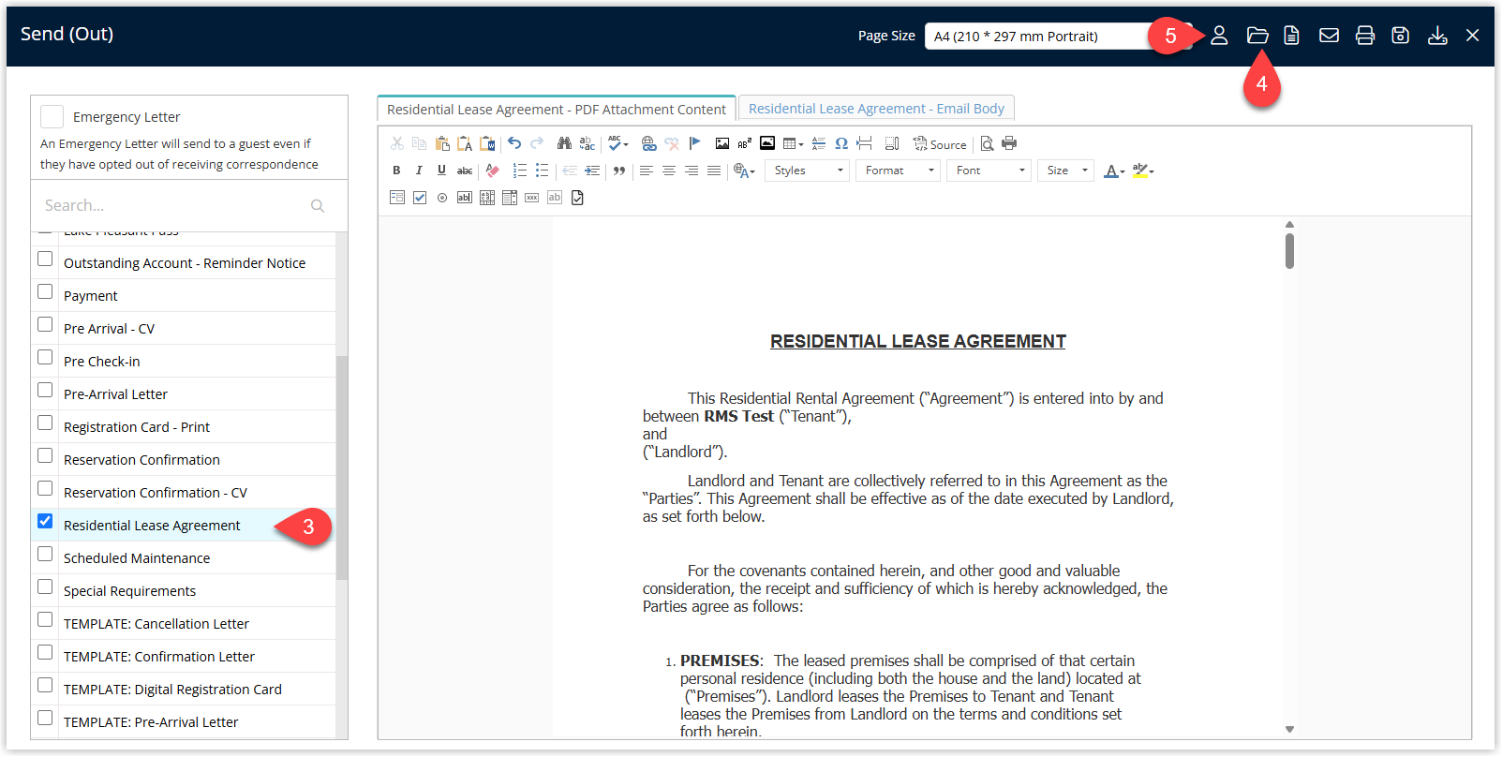Open the Format dropdown
The height and width of the screenshot is (757, 1502).
click(898, 171)
